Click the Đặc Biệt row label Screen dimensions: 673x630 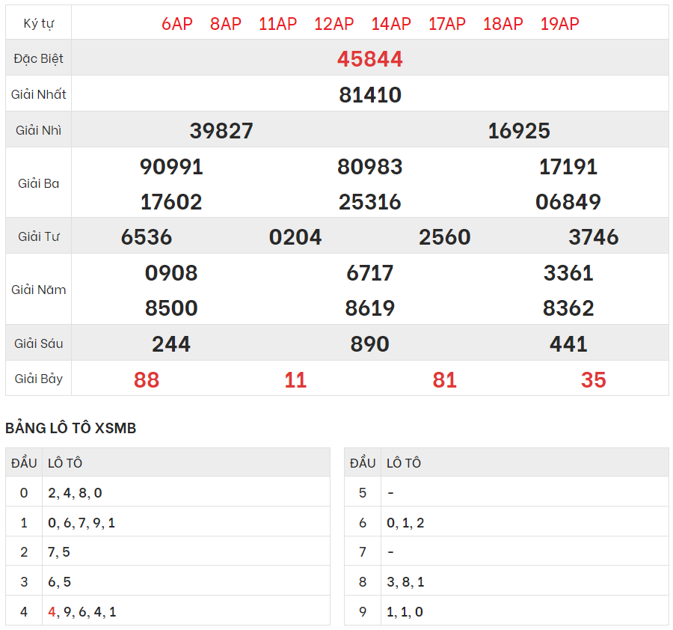pyautogui.click(x=39, y=59)
